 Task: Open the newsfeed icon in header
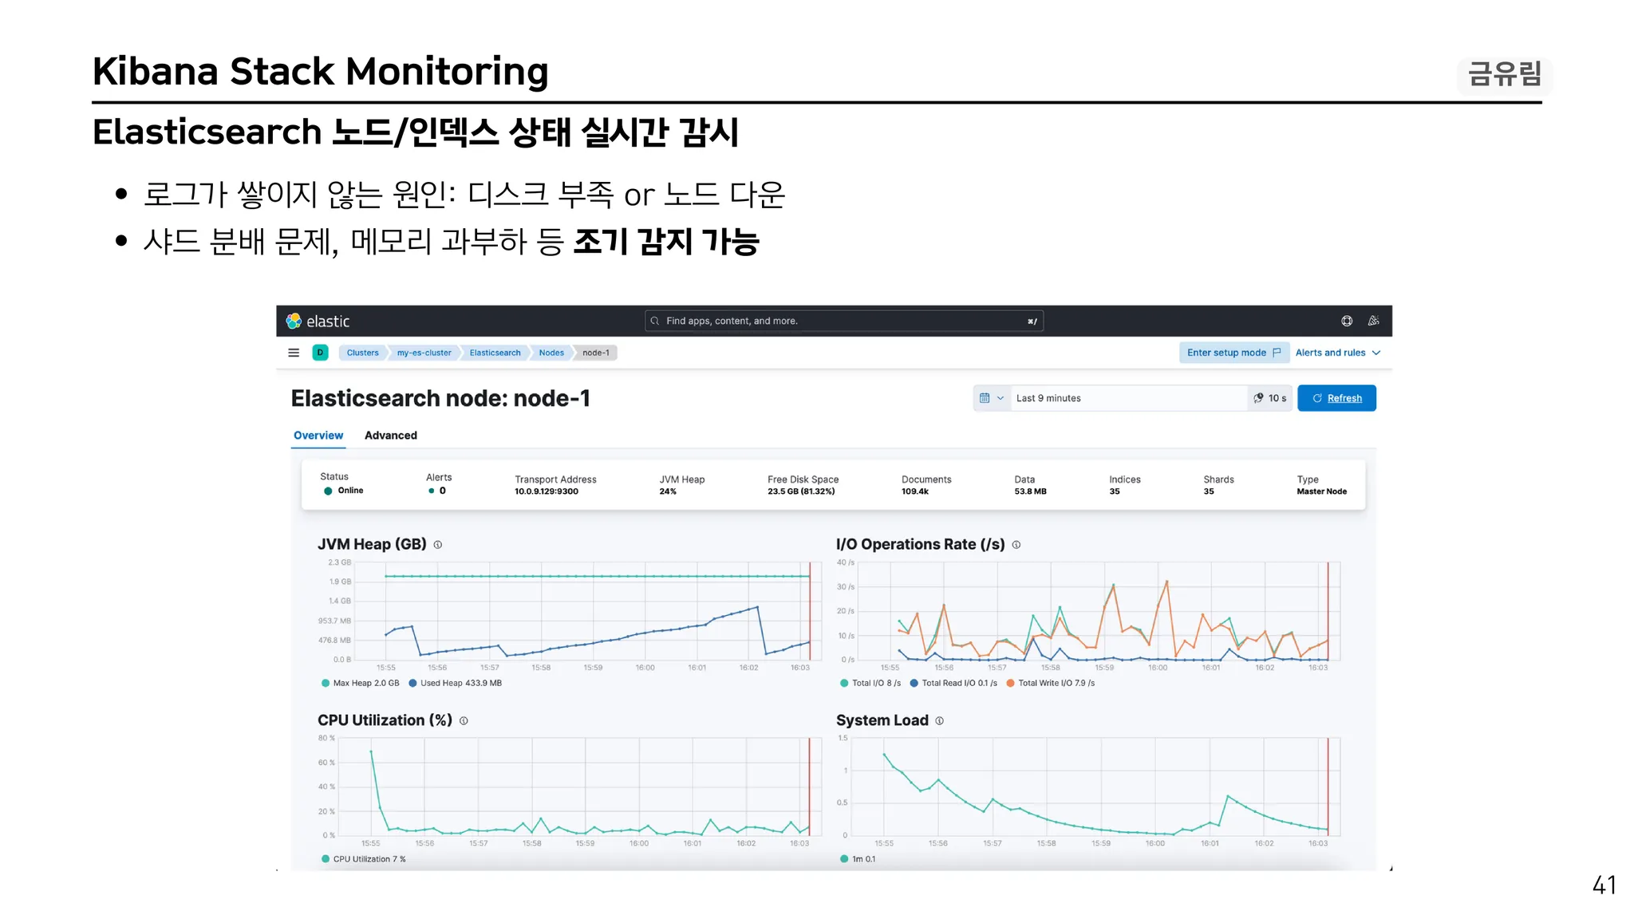coord(1373,321)
